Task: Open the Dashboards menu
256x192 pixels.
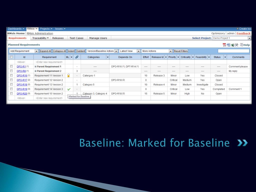Action: tap(16, 29)
